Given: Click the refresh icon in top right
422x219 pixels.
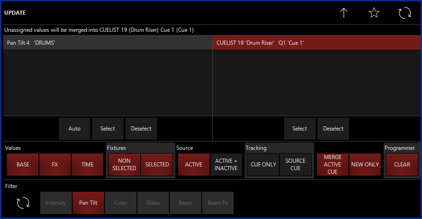Looking at the screenshot, I should pyautogui.click(x=405, y=13).
